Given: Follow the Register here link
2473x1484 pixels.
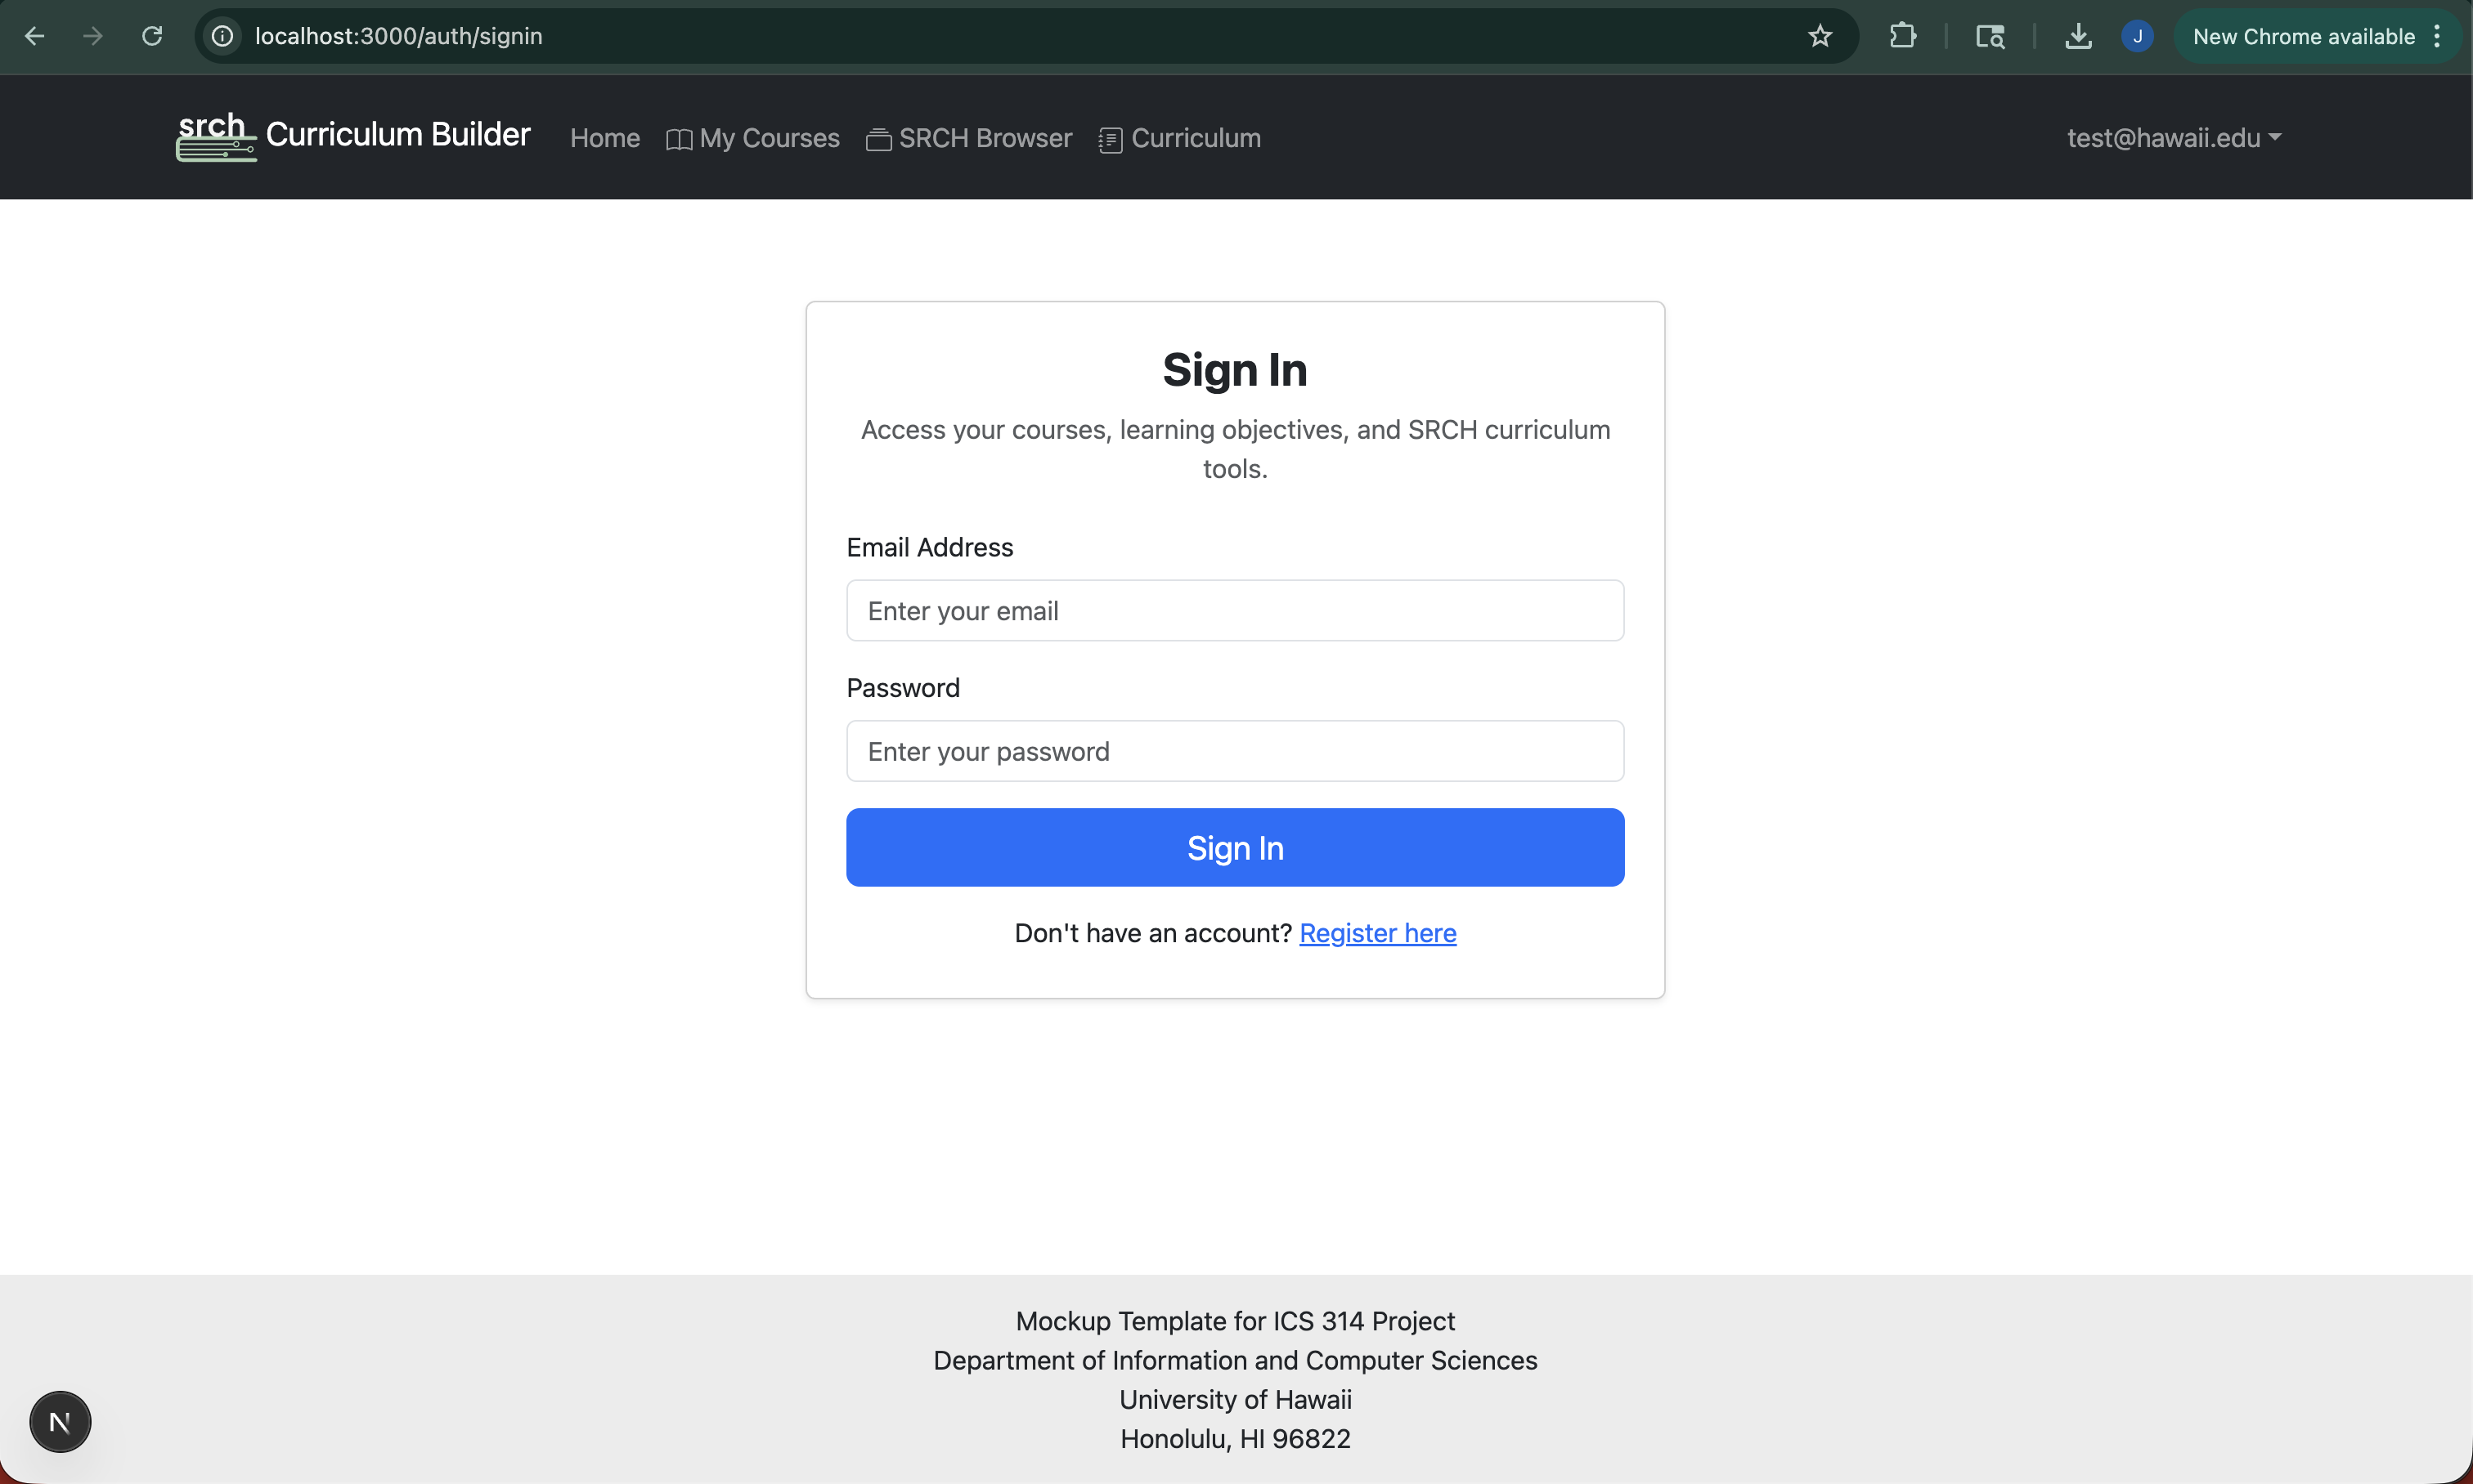Looking at the screenshot, I should click(x=1377, y=933).
